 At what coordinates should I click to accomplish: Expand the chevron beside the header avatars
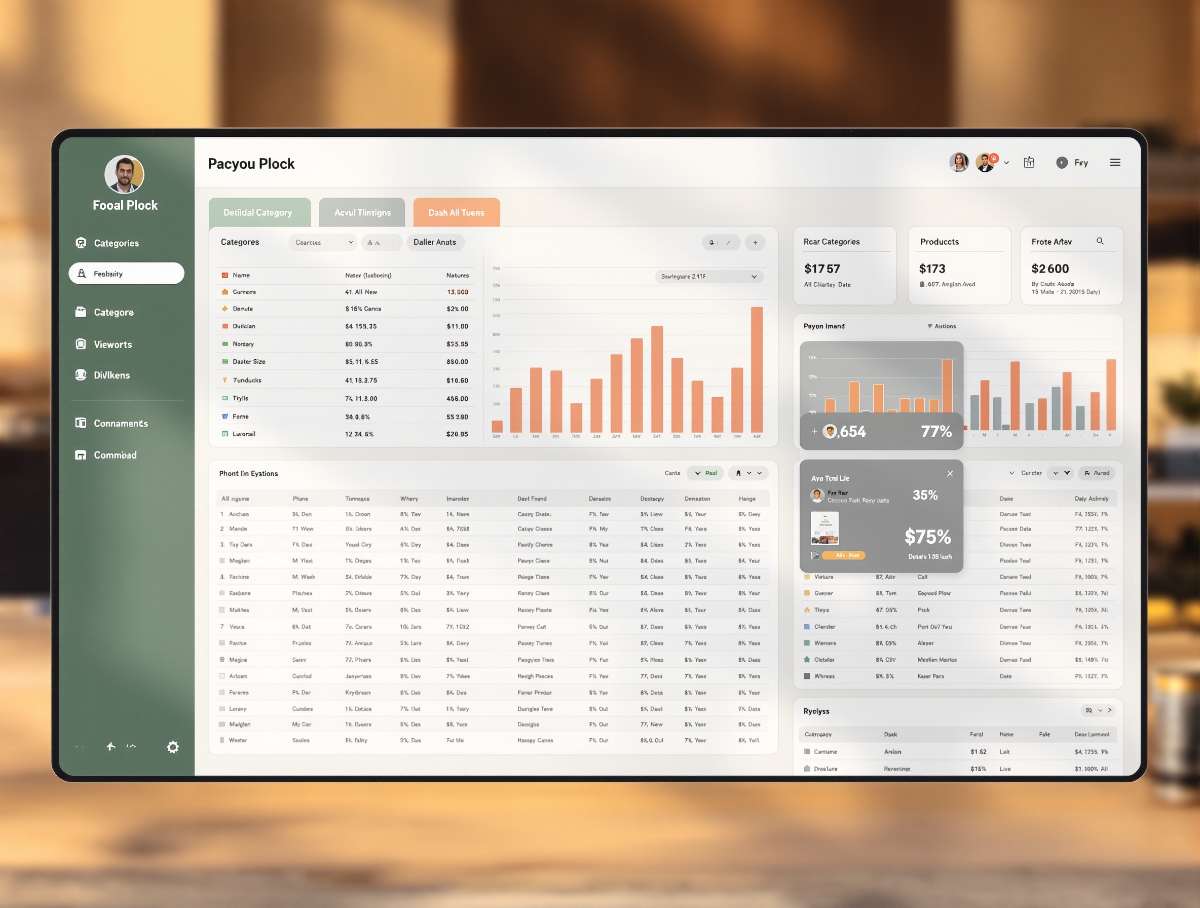(x=1006, y=163)
